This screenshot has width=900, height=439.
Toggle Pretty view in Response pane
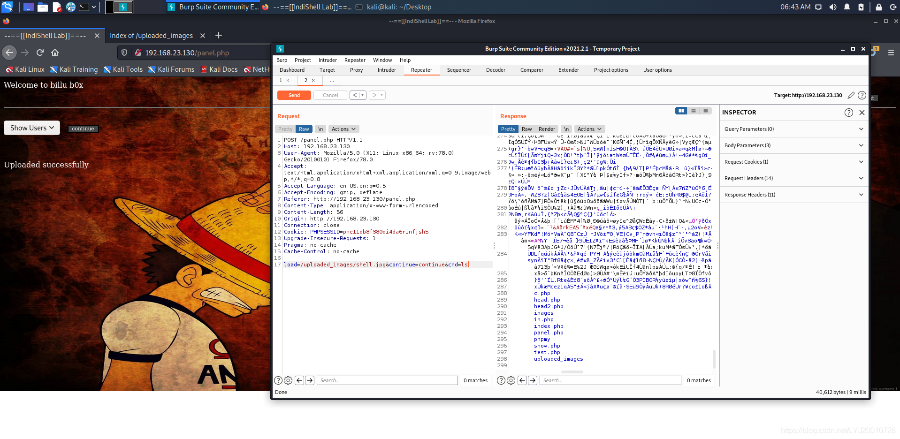[508, 129]
